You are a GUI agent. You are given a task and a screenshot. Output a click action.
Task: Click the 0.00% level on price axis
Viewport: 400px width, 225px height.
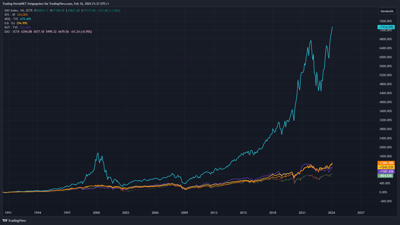click(383, 192)
